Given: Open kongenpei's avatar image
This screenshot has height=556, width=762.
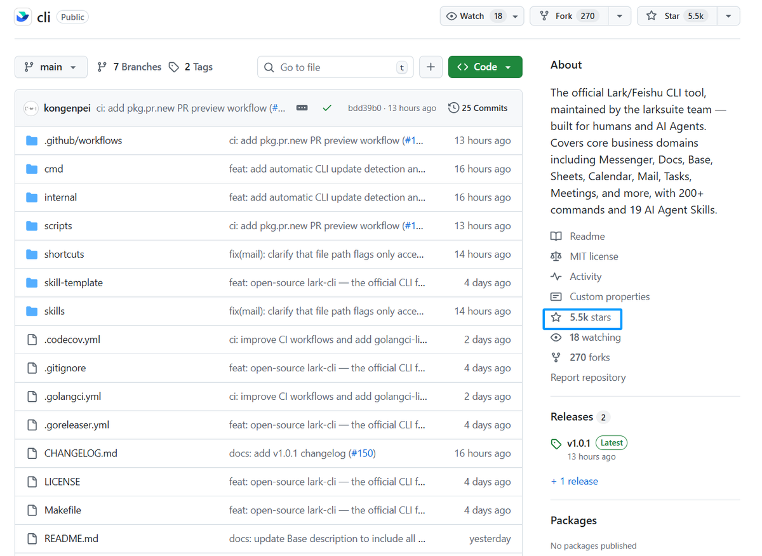Looking at the screenshot, I should coord(30,109).
